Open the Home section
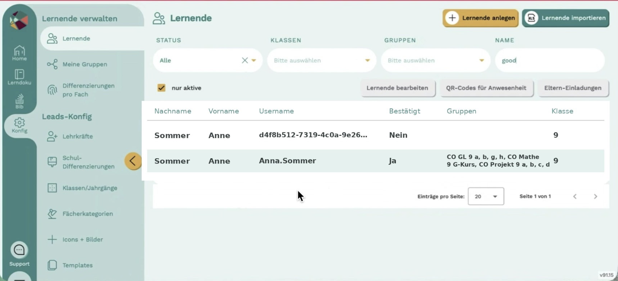Viewport: 618px width, 281px height. click(x=19, y=53)
